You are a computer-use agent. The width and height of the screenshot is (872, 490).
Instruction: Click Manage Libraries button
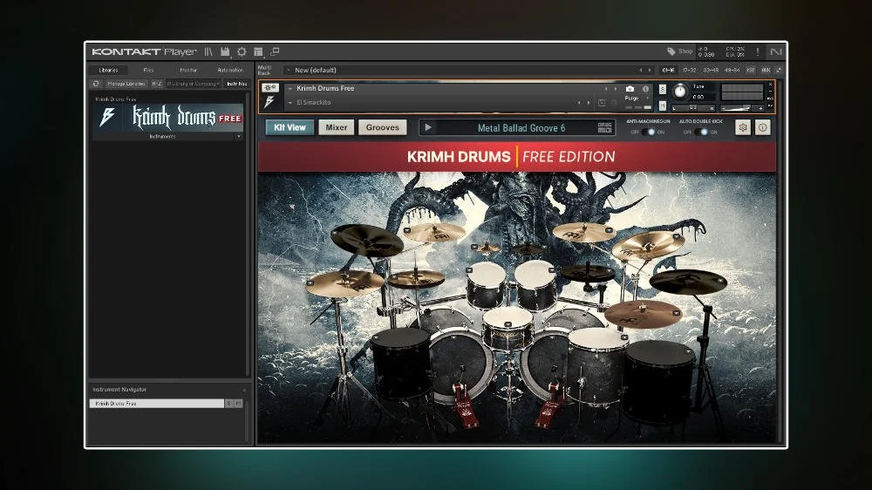(126, 84)
